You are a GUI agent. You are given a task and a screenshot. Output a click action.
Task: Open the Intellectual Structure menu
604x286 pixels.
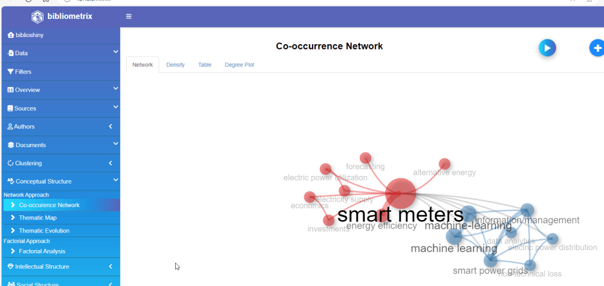click(x=42, y=267)
